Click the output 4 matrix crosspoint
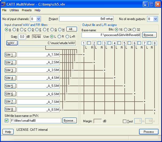Image resolution: width=162 pixels, height=142 pixels. tap(115, 78)
